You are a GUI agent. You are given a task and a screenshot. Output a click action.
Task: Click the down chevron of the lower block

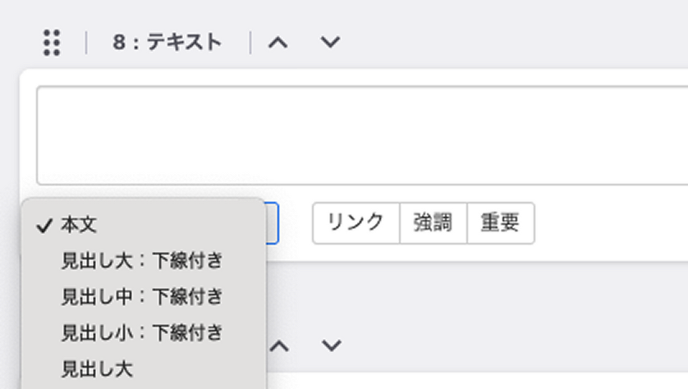tap(332, 346)
